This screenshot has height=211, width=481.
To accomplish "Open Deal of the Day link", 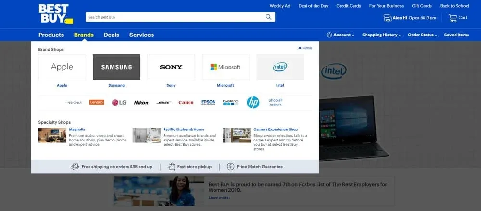I will 313,6.
